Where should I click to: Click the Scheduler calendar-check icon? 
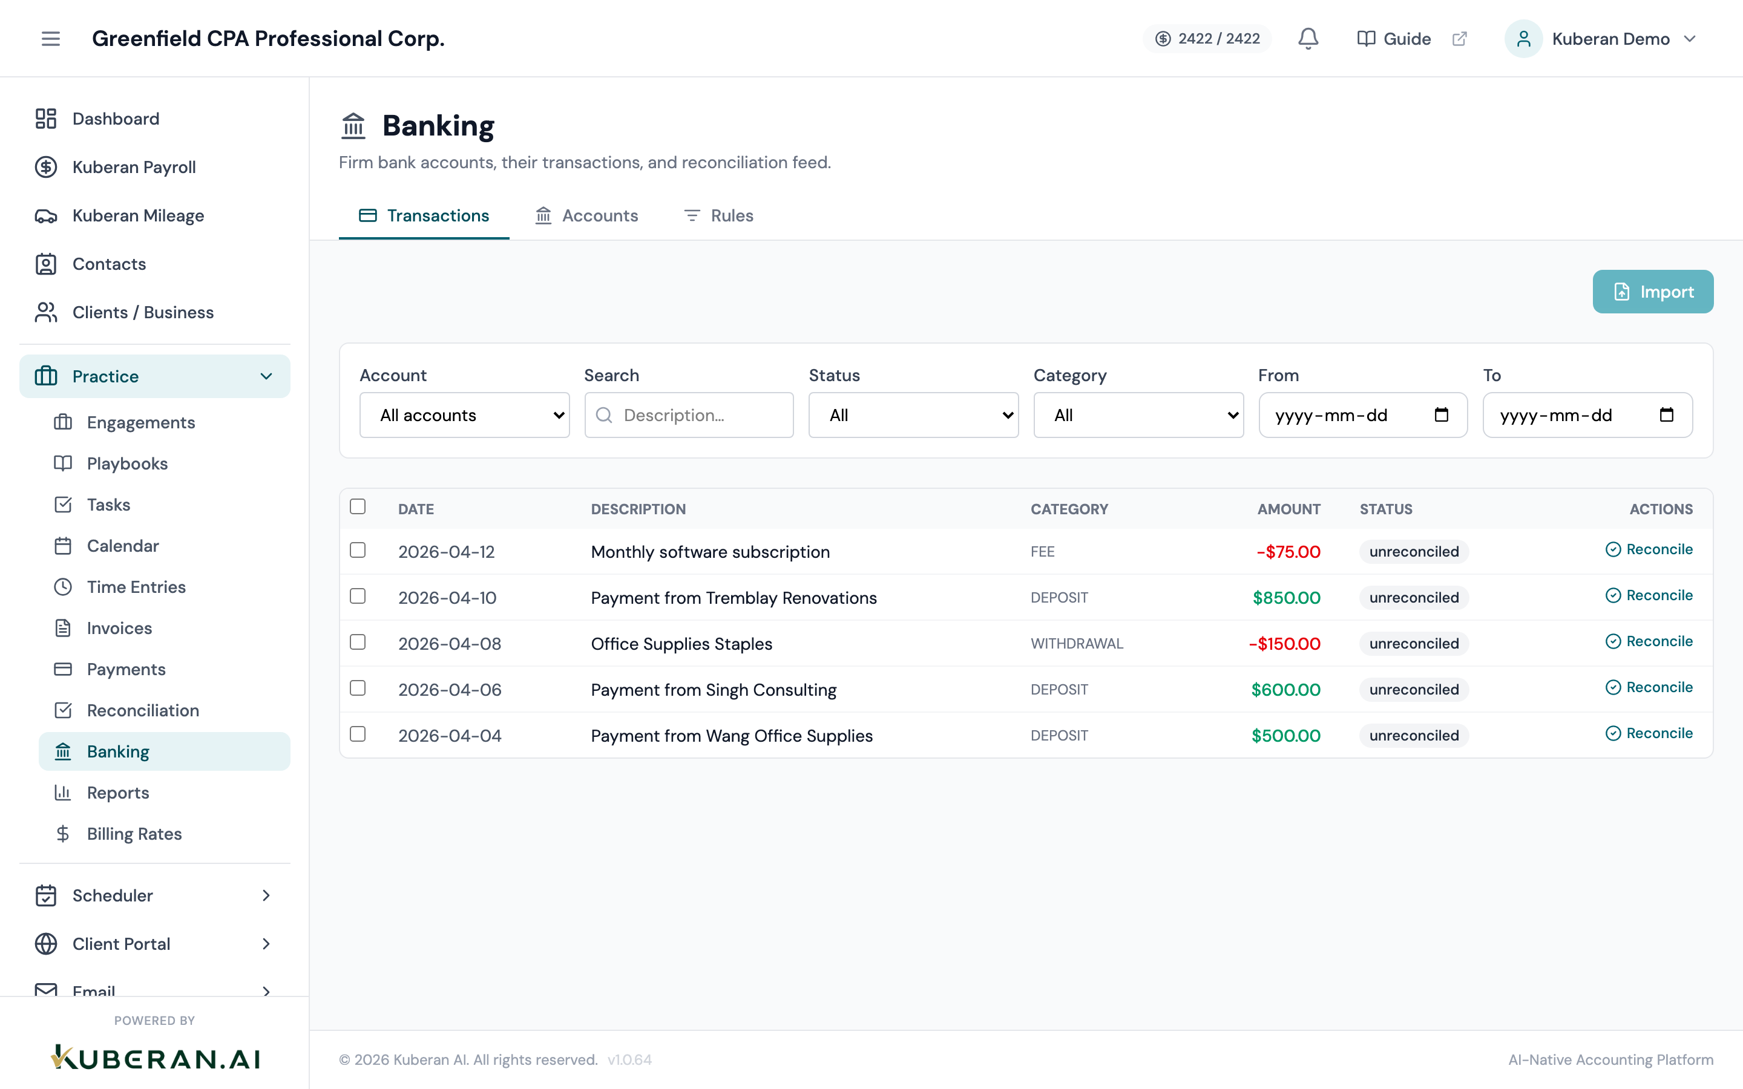point(46,895)
